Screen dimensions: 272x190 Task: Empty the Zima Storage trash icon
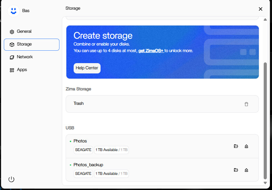(x=246, y=104)
